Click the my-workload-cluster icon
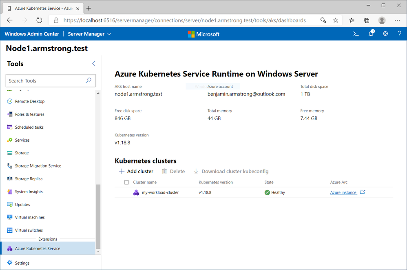 click(136, 192)
